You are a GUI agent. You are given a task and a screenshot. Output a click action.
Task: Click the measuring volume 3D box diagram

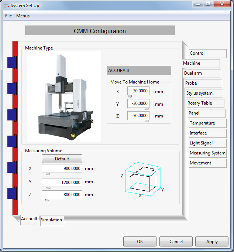point(143,179)
